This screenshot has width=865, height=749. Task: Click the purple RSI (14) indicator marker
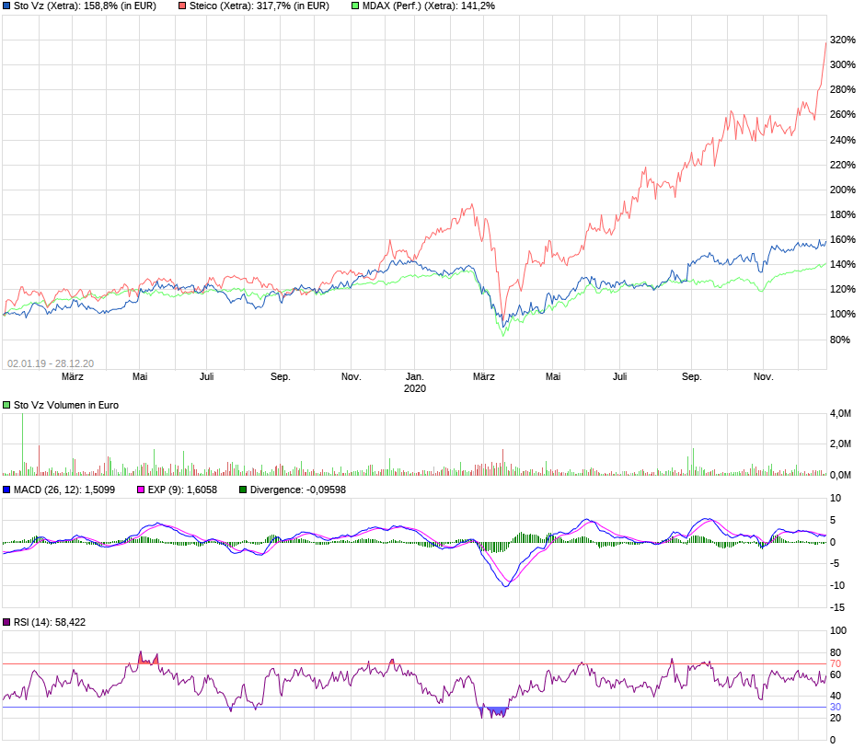click(x=7, y=622)
